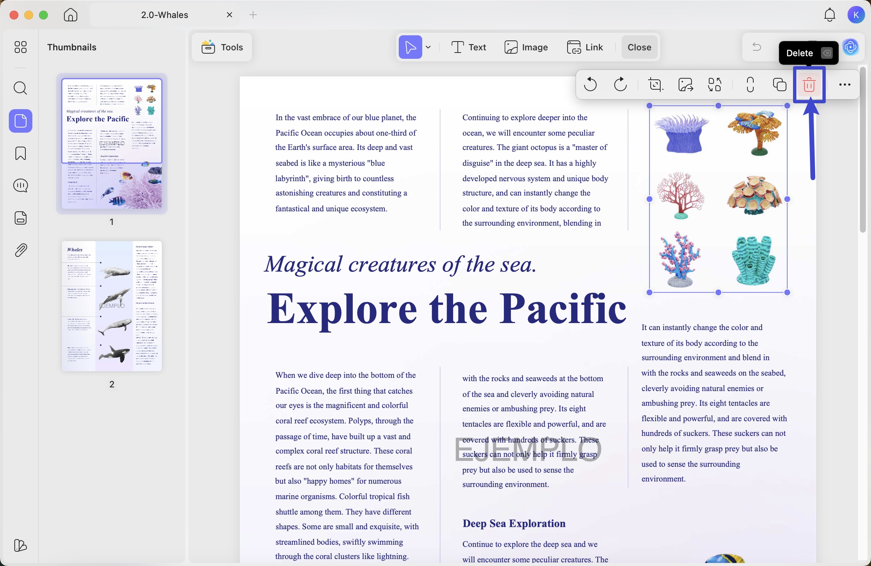The image size is (871, 566).
Task: Click the replace image icon
Action: (715, 85)
